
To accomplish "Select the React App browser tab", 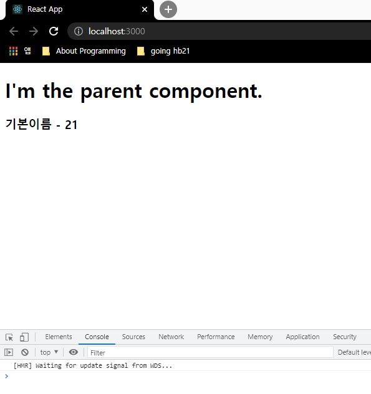I will [x=79, y=10].
